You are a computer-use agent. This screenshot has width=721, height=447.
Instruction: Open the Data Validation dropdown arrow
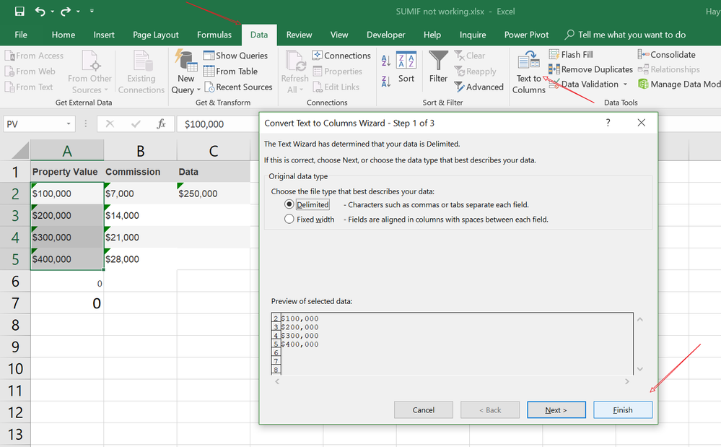(625, 84)
